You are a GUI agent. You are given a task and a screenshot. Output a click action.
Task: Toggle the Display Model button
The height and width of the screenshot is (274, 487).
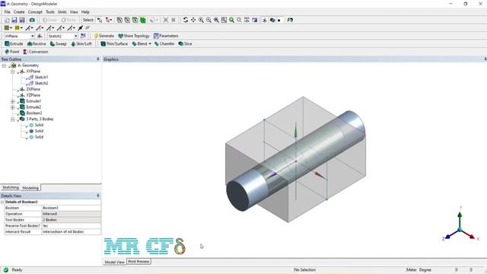(272, 20)
